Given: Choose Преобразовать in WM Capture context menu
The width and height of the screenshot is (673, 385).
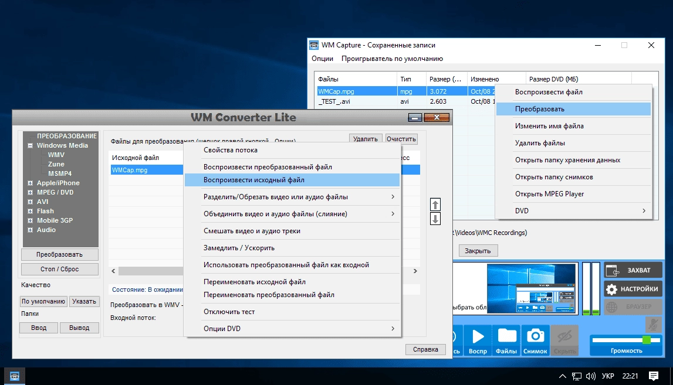Looking at the screenshot, I should (573, 109).
